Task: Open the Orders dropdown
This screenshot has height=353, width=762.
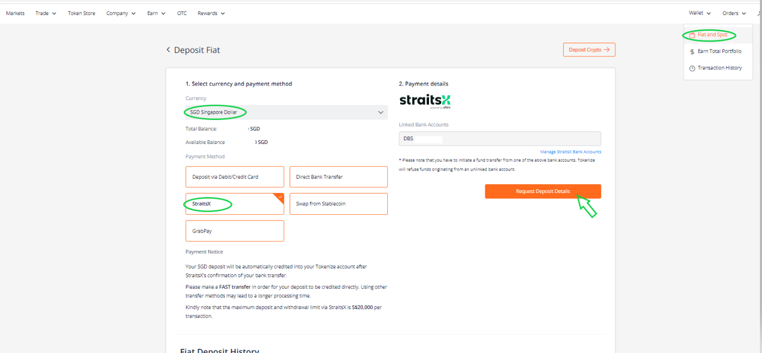Action: 734,14
